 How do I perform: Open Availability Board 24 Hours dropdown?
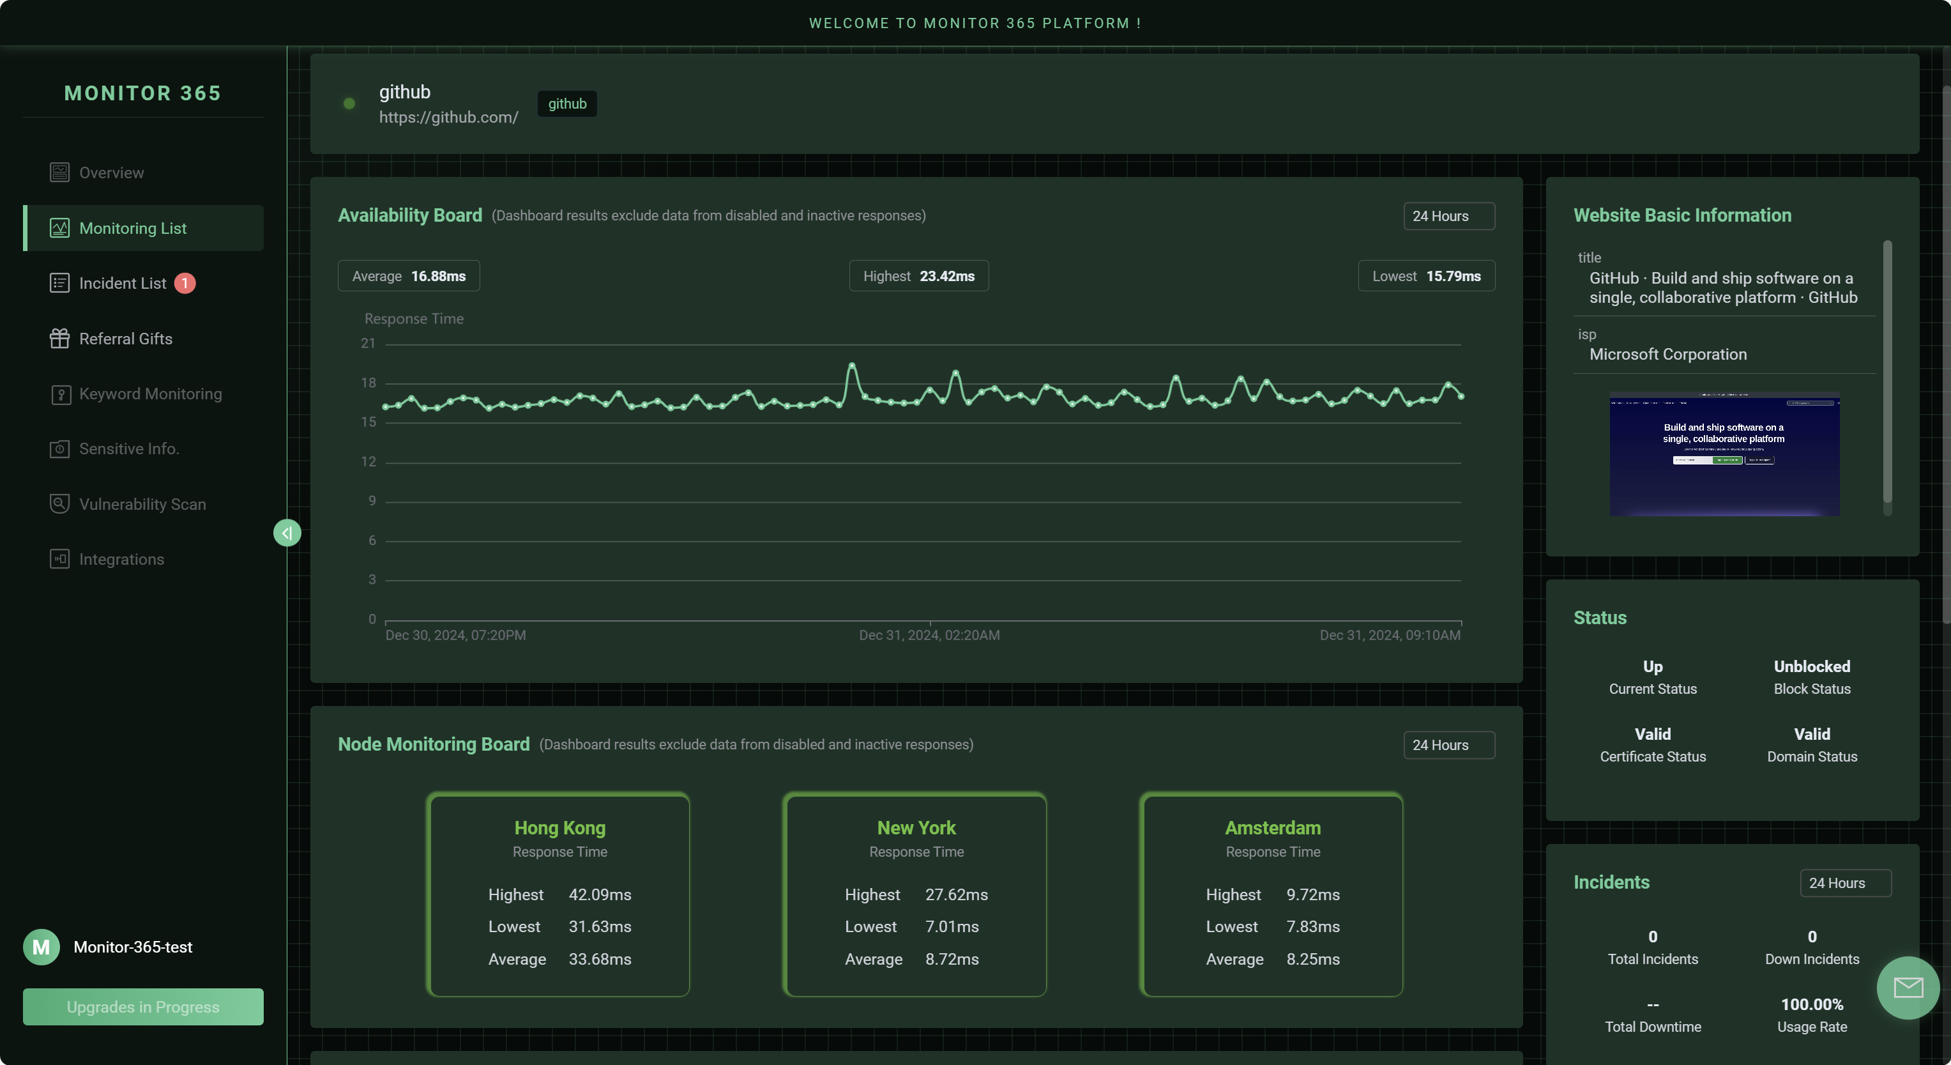(x=1449, y=216)
